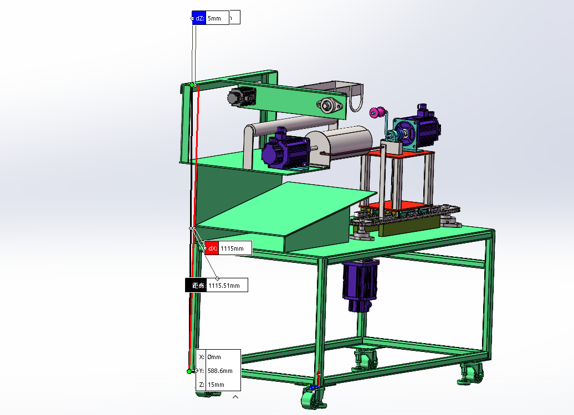Select the front caster wheel under the frame
Screen dimensions: 574x415
(314, 398)
